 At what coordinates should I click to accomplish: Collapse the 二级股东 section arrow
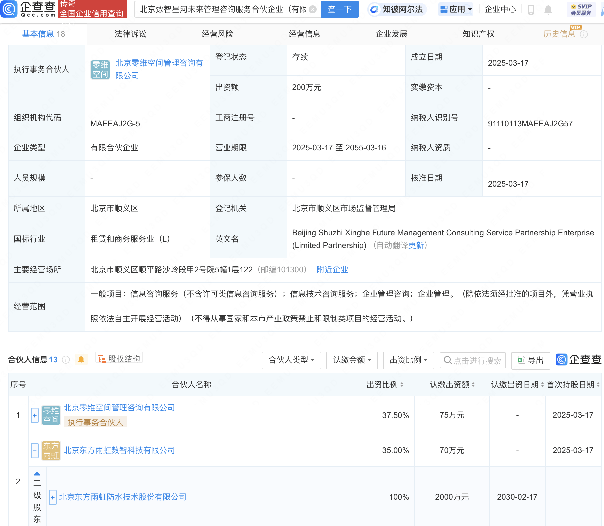tap(37, 474)
